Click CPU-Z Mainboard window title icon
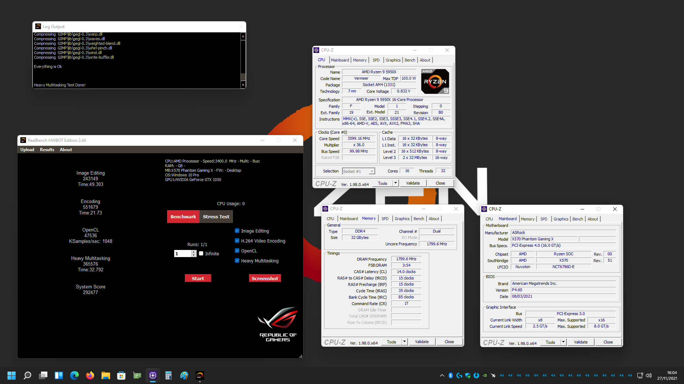The height and width of the screenshot is (384, 684). [x=484, y=209]
